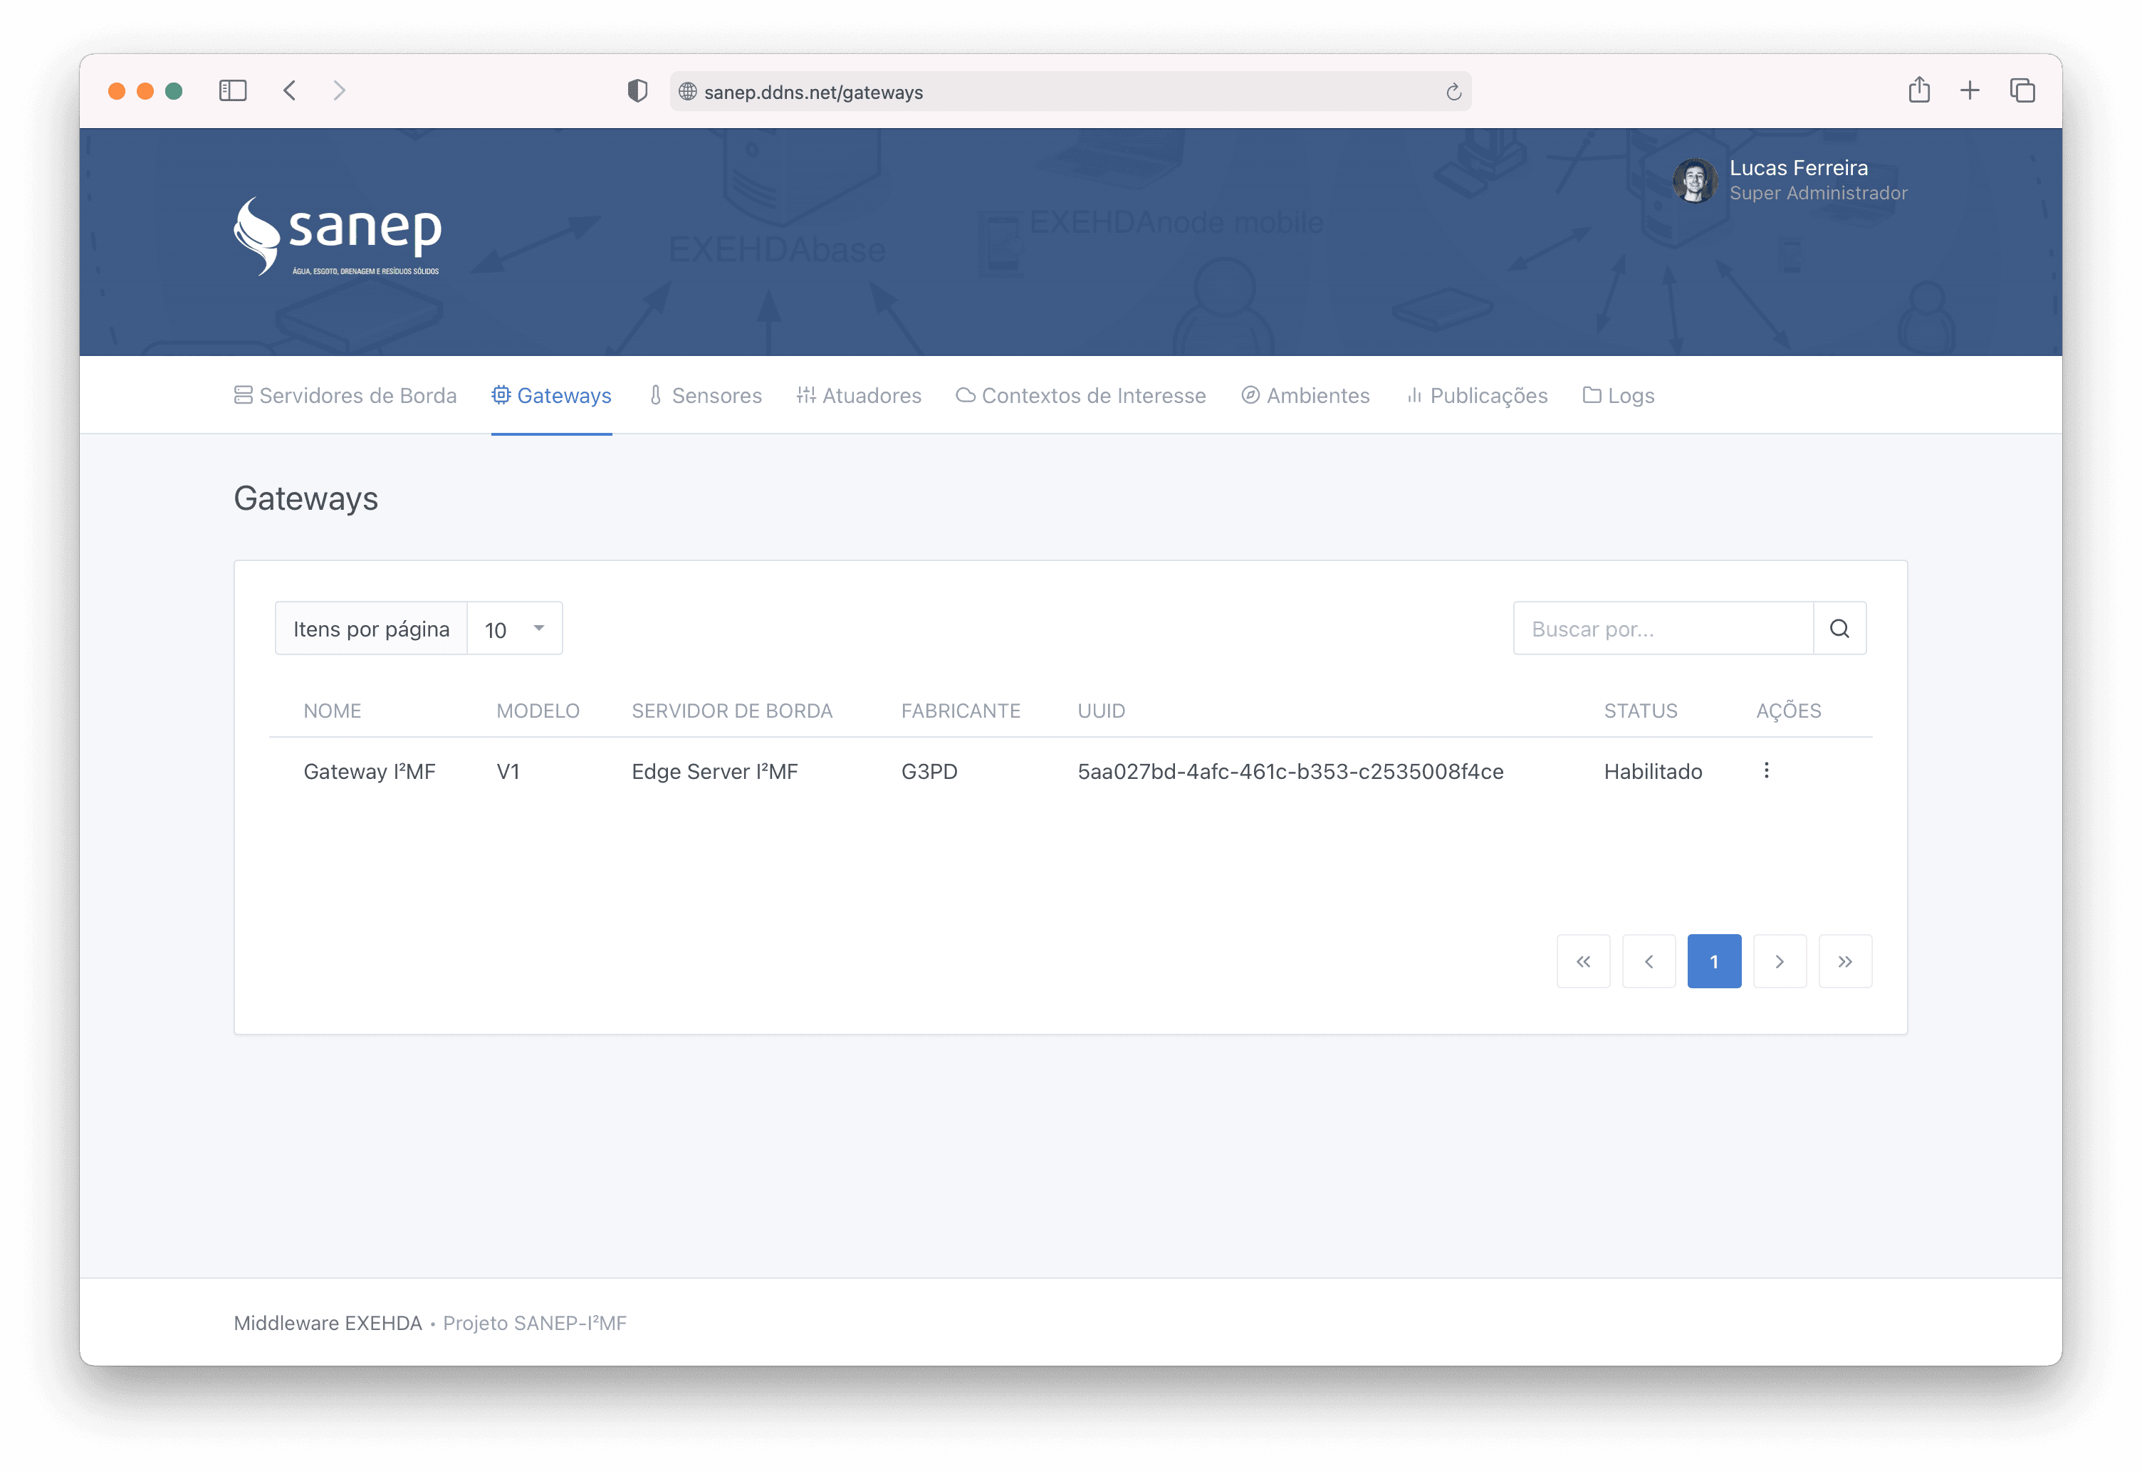Click the Buscar por search field
Image resolution: width=2142 pixels, height=1471 pixels.
pos(1663,629)
